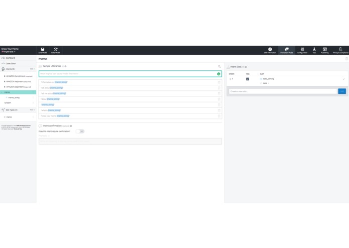Select AMAZON.HelpIntent in the sidebar
This screenshot has width=349, height=248.
click(18, 81)
